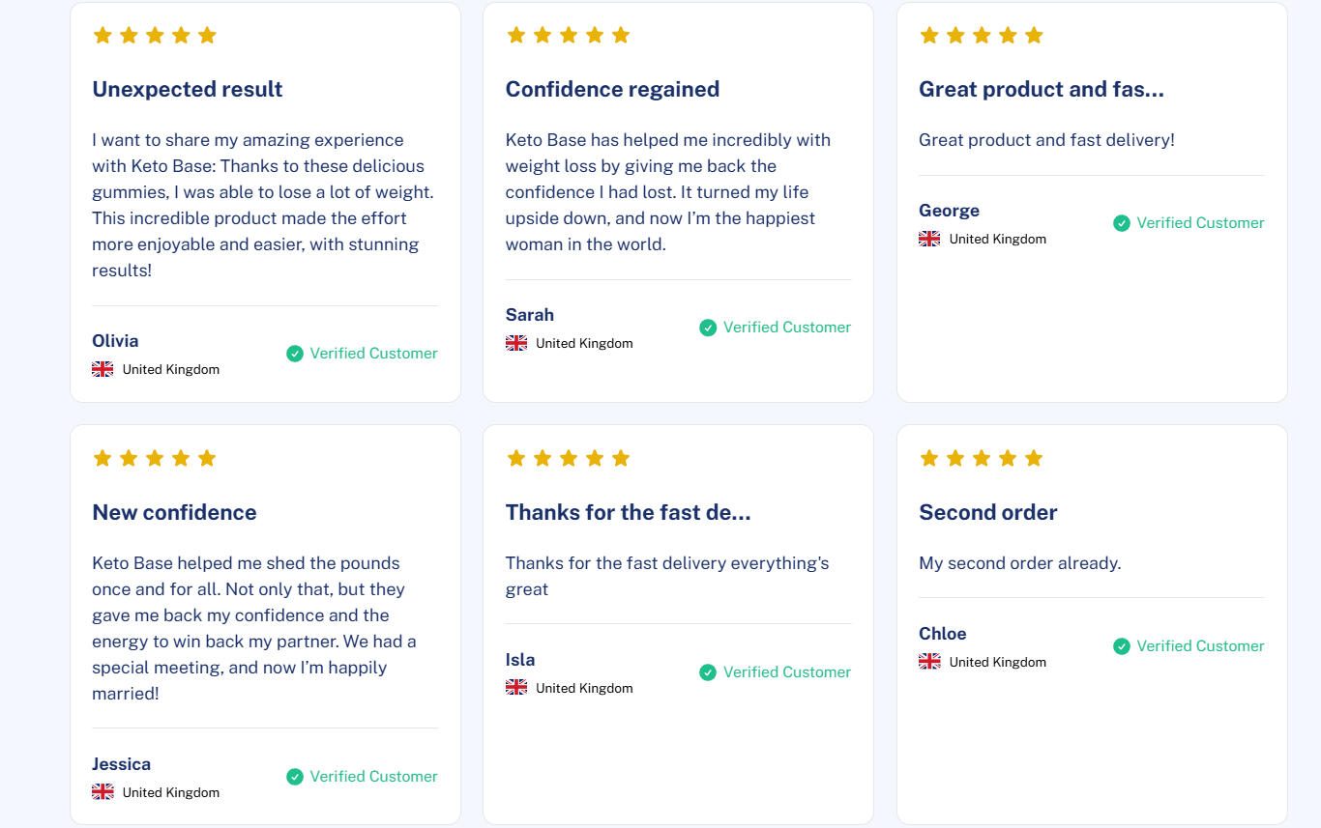The image size is (1321, 828).
Task: Click the "New confidence" review heading
Action: pos(174,512)
